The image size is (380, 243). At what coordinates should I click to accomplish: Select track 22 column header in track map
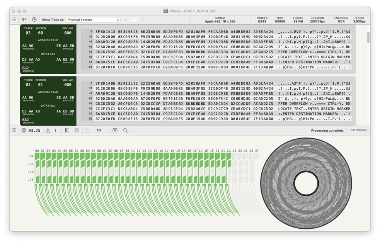tap(229, 151)
